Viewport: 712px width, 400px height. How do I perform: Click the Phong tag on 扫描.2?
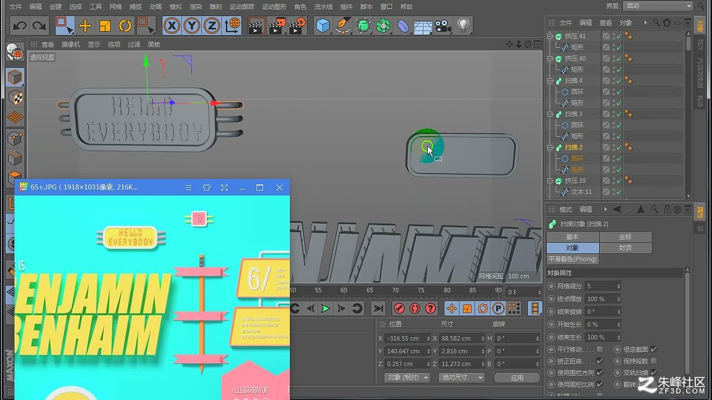[x=629, y=147]
